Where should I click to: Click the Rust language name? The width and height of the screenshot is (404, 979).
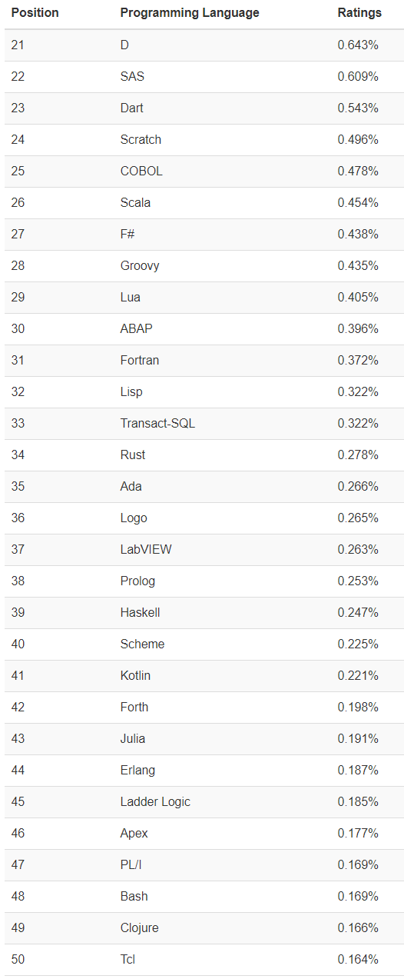133,455
